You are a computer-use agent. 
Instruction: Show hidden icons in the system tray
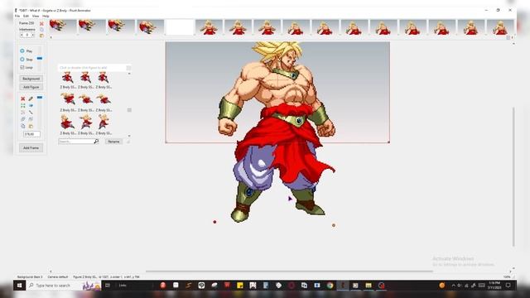coord(453,286)
